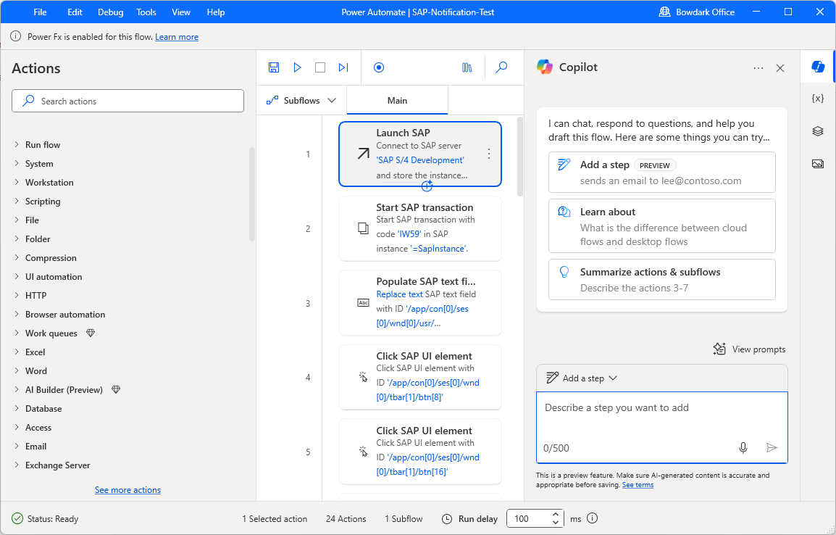The image size is (836, 535).
Task: Increase the Run delay value
Action: (x=556, y=515)
